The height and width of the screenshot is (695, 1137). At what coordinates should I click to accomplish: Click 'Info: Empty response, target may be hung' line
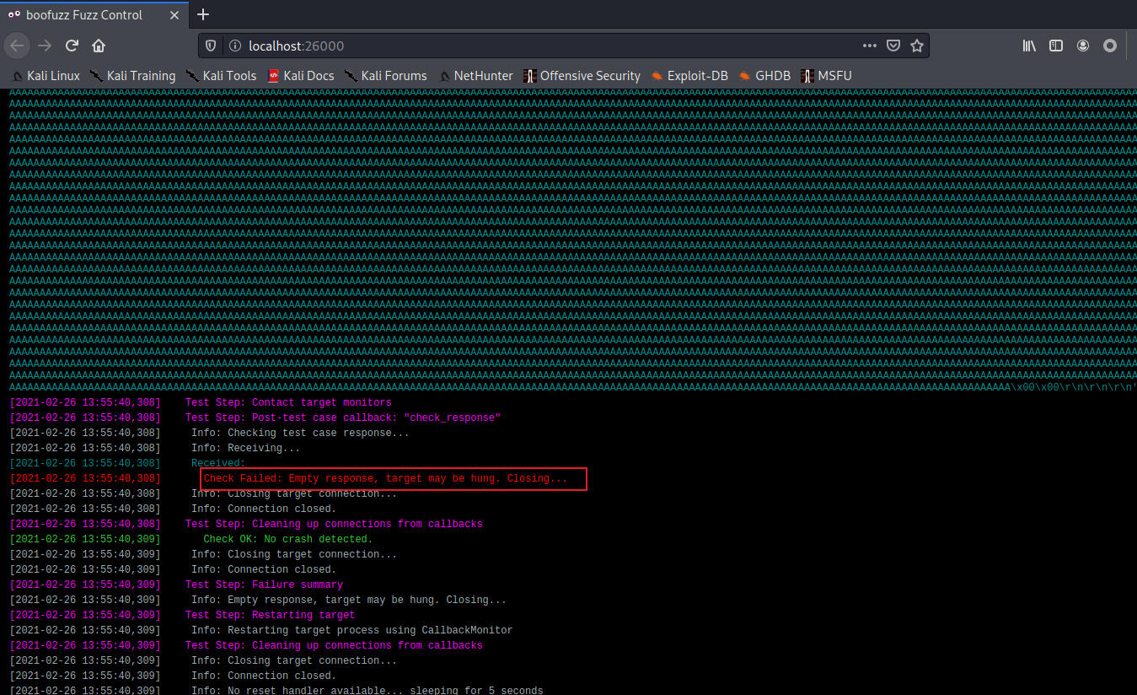click(349, 600)
